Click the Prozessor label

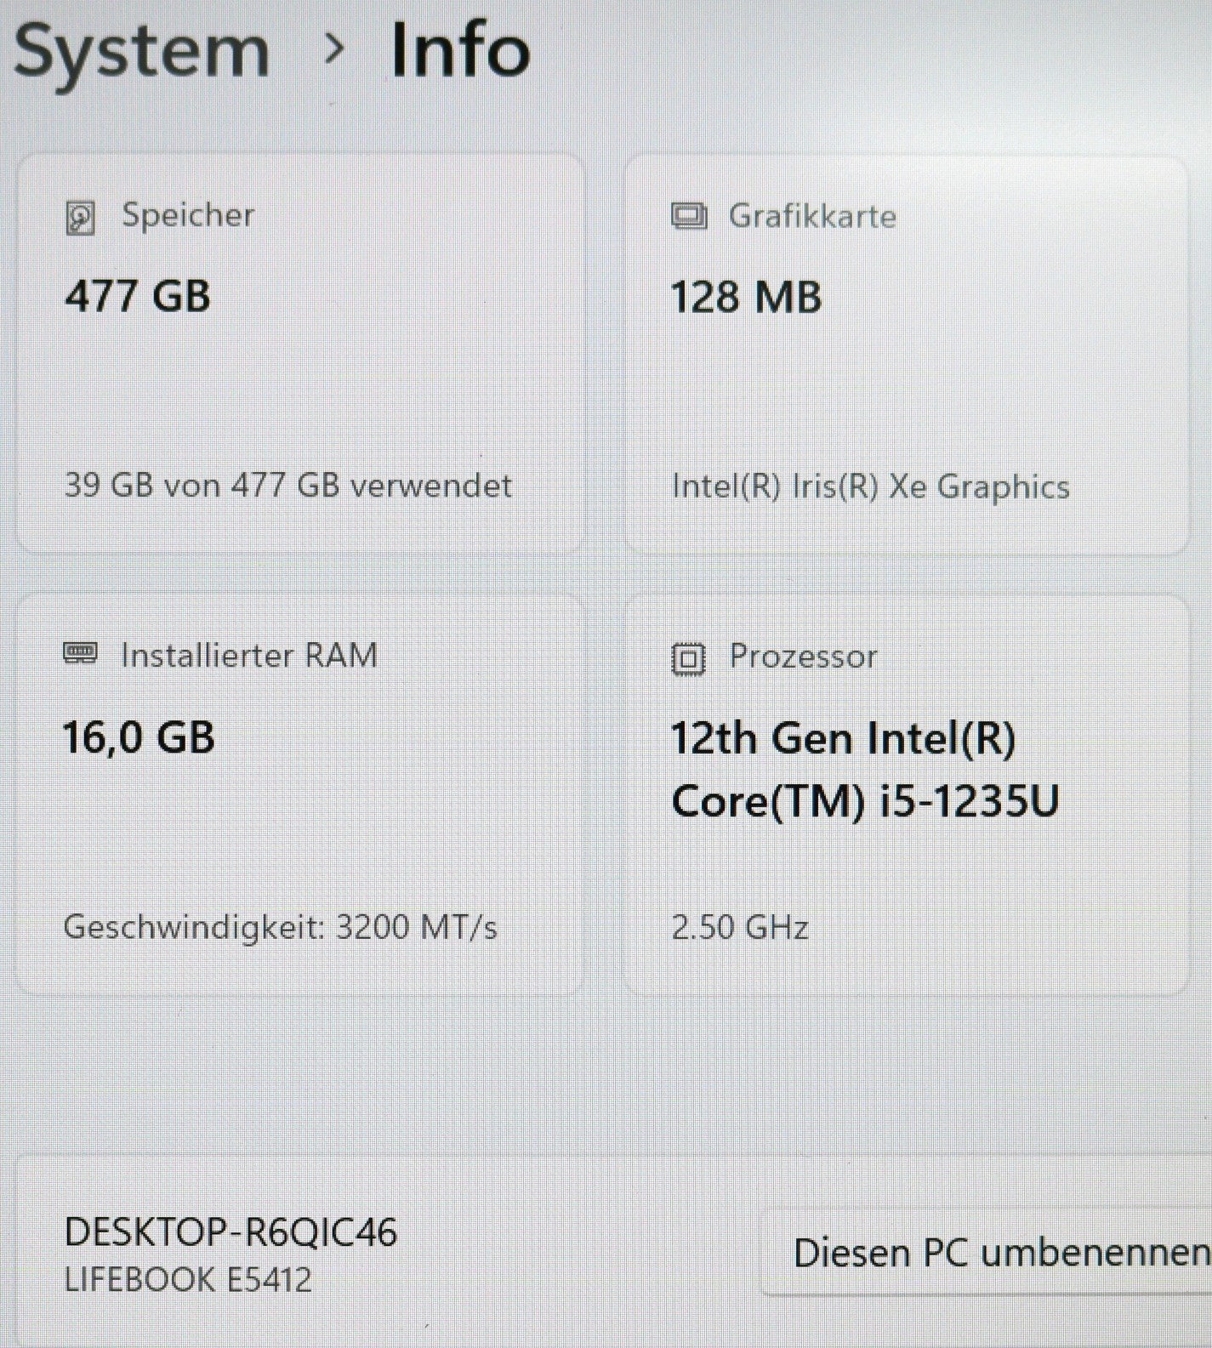tap(803, 657)
